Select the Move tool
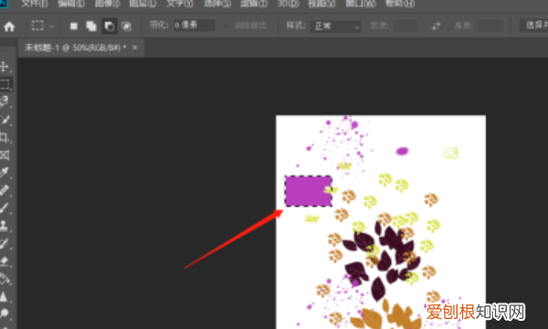This screenshot has height=329, width=548. pos(5,67)
